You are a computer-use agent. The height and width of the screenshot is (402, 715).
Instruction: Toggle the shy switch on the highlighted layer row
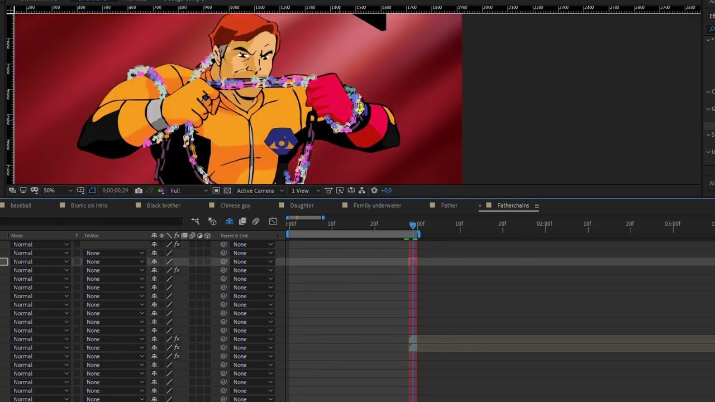[x=154, y=262]
